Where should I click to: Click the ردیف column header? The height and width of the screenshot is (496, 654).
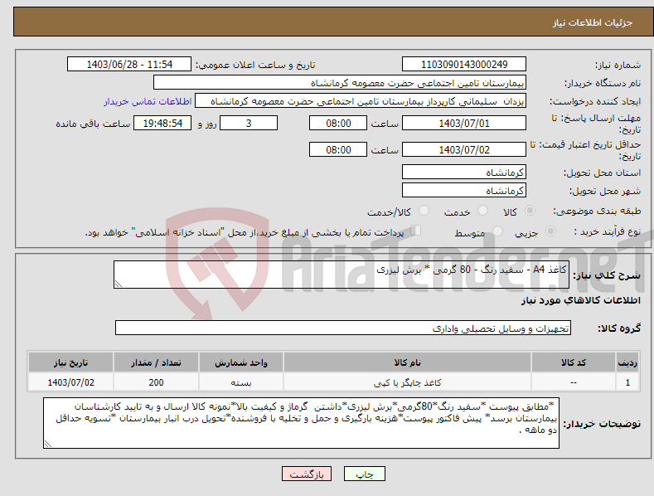point(627,362)
